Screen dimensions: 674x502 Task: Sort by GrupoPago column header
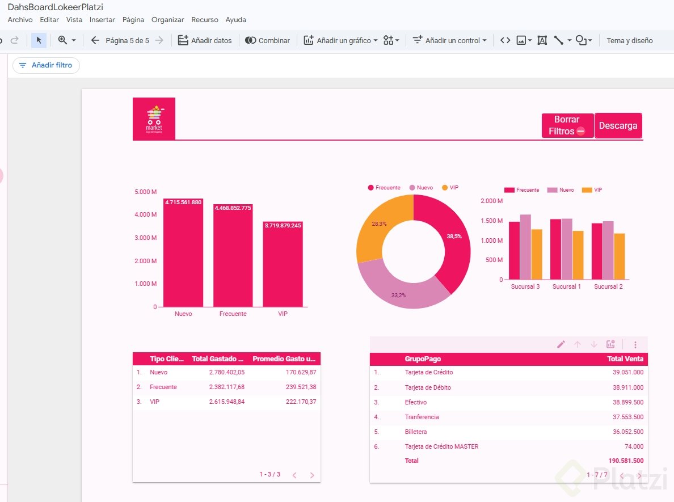click(423, 359)
